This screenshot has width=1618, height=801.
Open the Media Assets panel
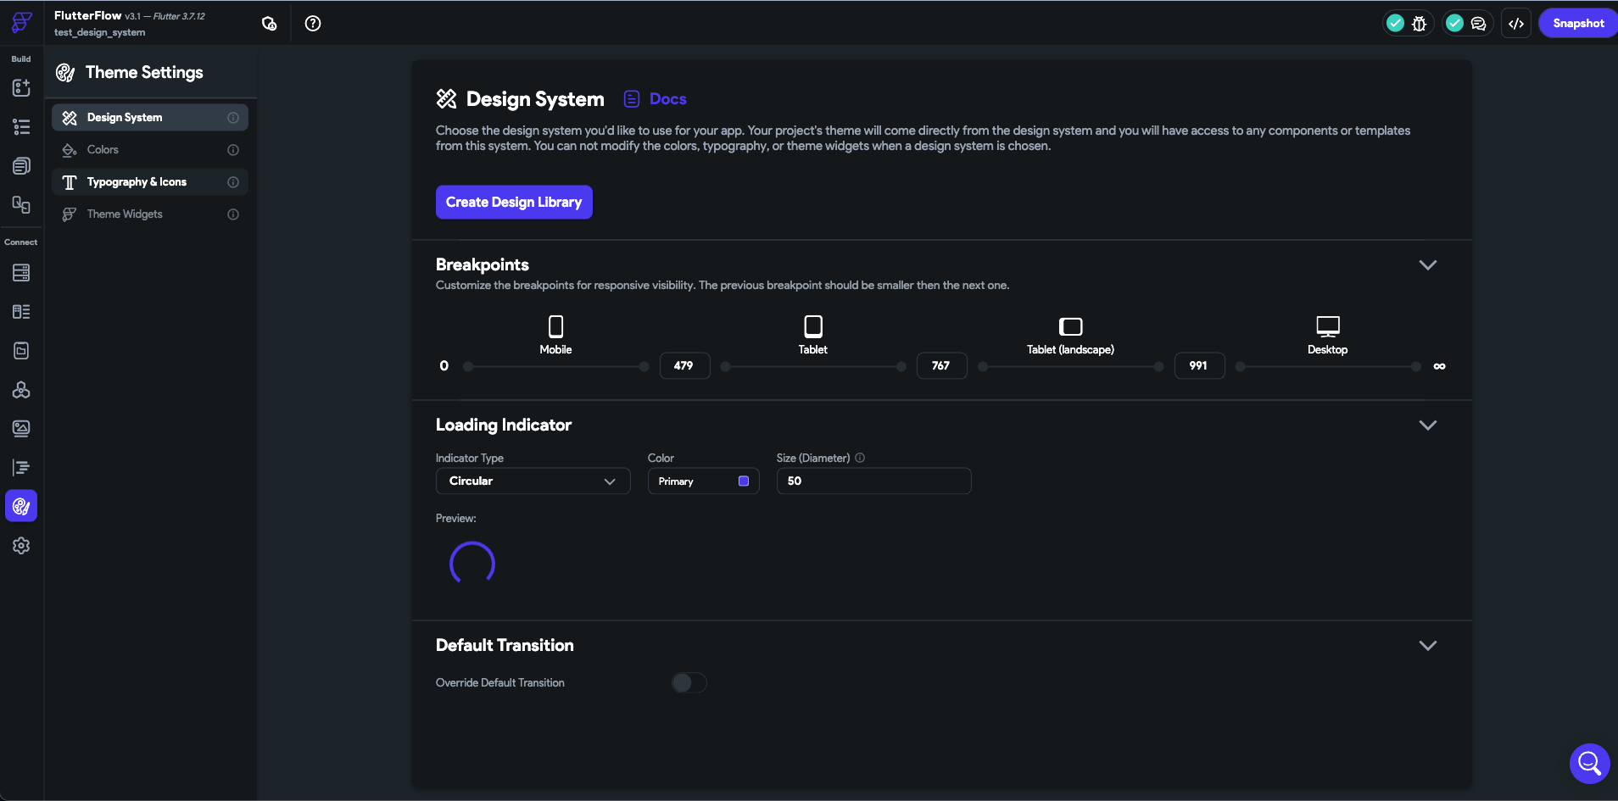tap(20, 428)
